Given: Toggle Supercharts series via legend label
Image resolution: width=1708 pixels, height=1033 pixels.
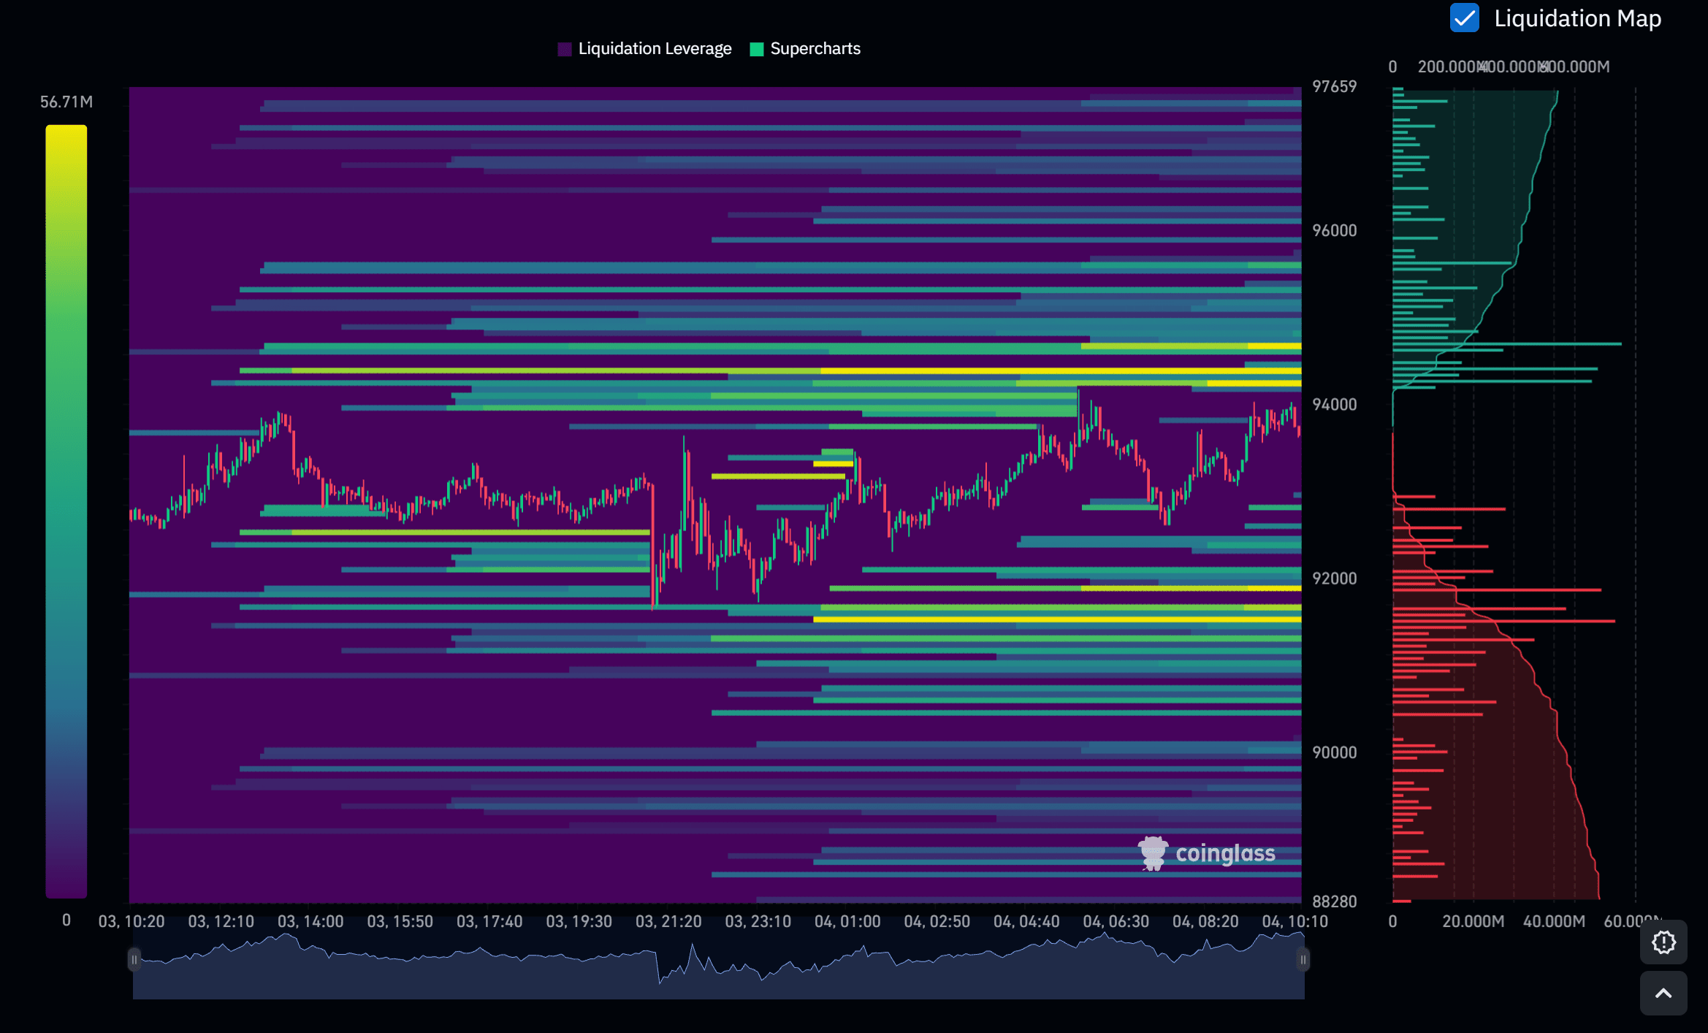Looking at the screenshot, I should pos(815,49).
